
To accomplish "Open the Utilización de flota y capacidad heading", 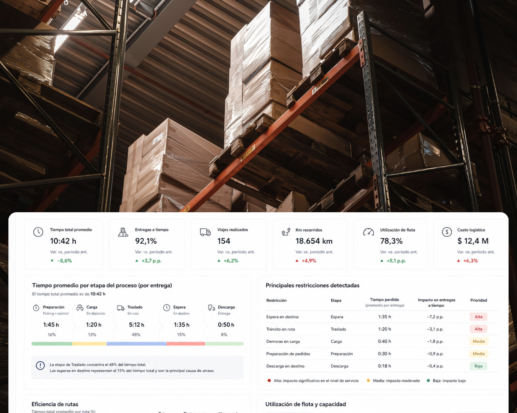I will (x=306, y=404).
